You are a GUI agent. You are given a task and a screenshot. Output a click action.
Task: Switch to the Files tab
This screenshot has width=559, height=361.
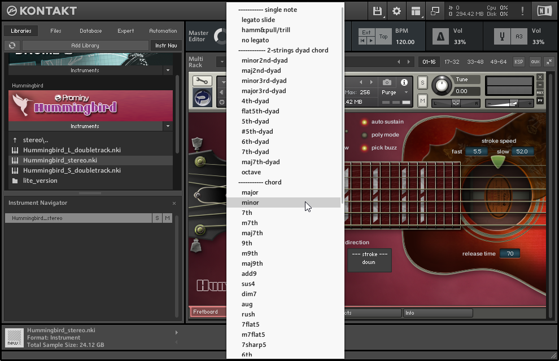[55, 31]
